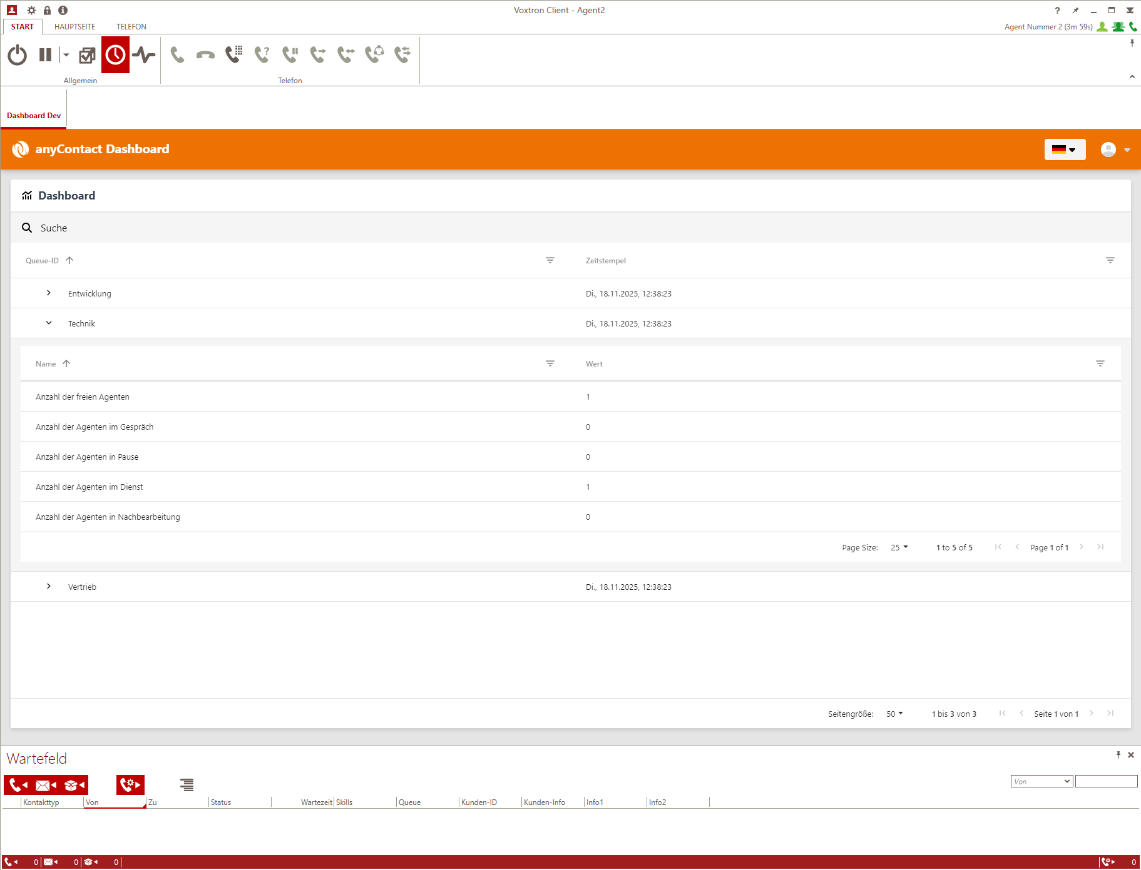Click the power logout icon in Allgemein
Image resolution: width=1141 pixels, height=870 pixels.
[x=18, y=55]
